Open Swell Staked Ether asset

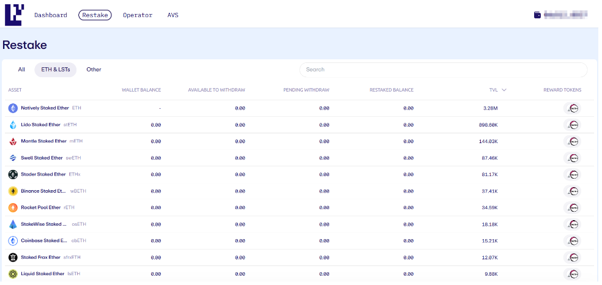tap(42, 158)
